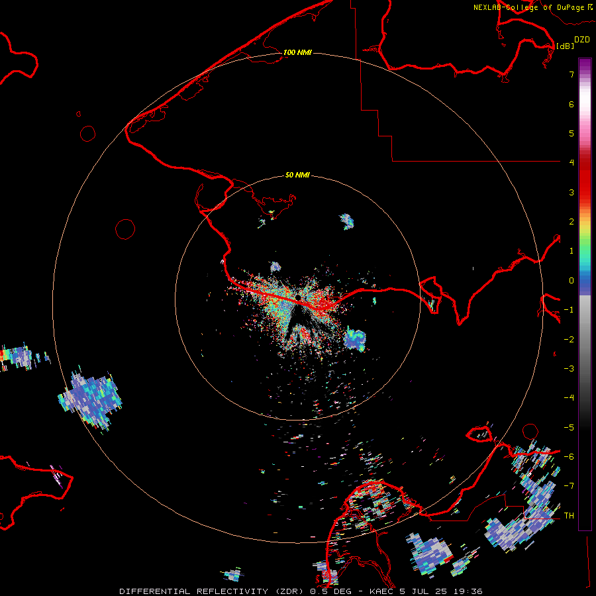Screen dimensions: 596x596
Task: Click the -3 value on color scale
Action: pyautogui.click(x=569, y=369)
